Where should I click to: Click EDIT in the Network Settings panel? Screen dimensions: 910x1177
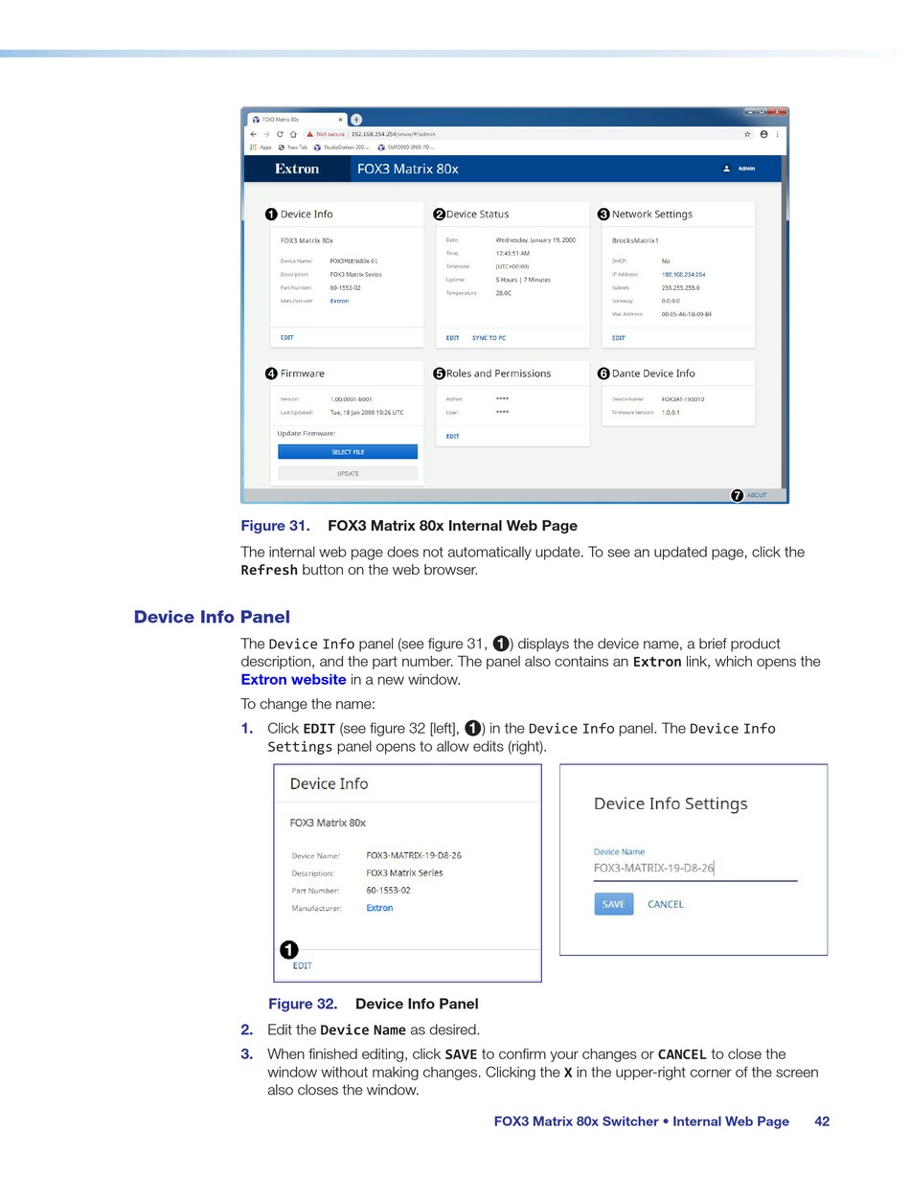[618, 338]
